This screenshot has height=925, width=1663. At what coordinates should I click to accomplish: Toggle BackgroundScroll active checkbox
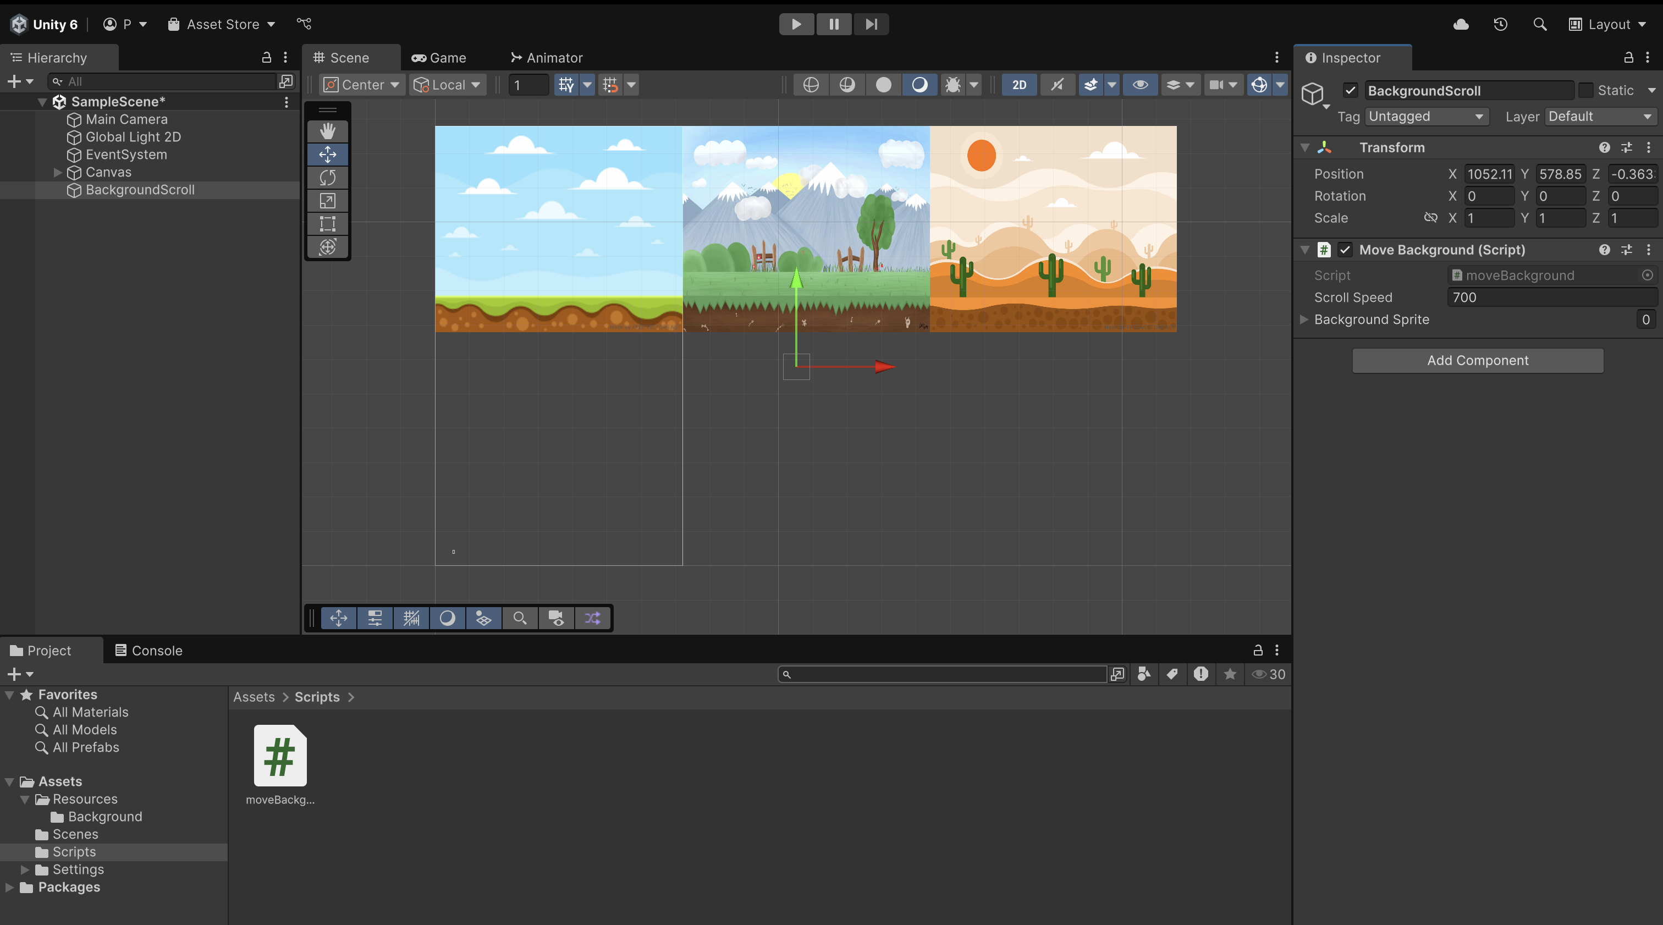click(x=1351, y=90)
